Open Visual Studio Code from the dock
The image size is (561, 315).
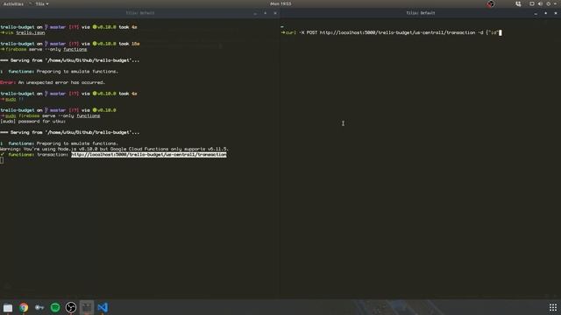[x=103, y=307]
